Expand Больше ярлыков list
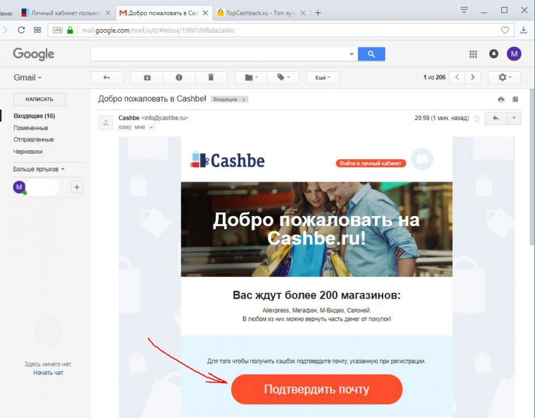This screenshot has width=535, height=418. (39, 169)
